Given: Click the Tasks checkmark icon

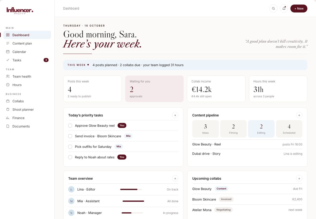Looking at the screenshot, I should 8,60.
